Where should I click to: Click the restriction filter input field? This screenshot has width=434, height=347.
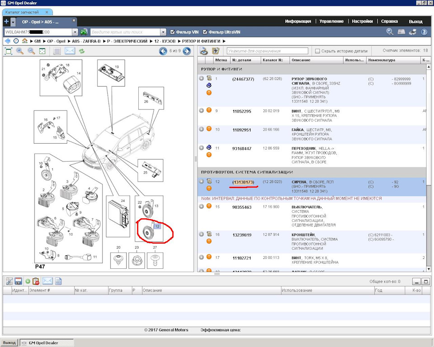click(x=267, y=51)
